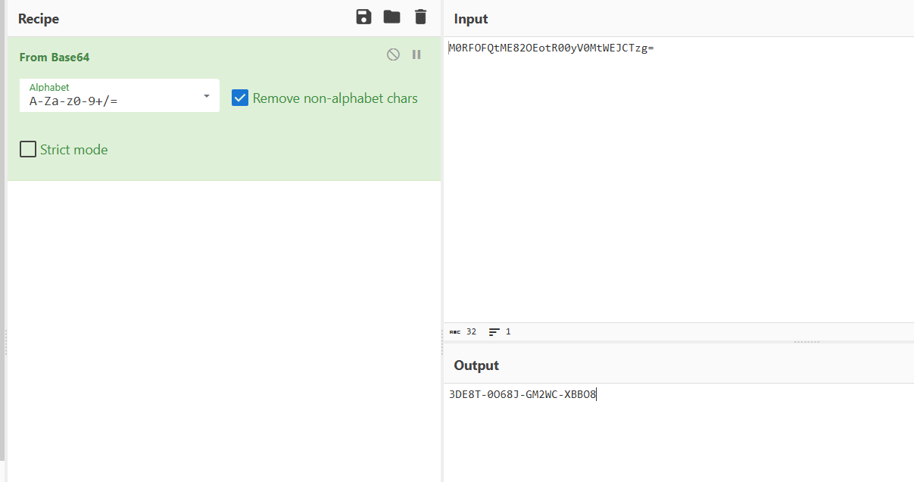914x482 pixels.
Task: Click the input character count indicator
Action: coord(463,331)
